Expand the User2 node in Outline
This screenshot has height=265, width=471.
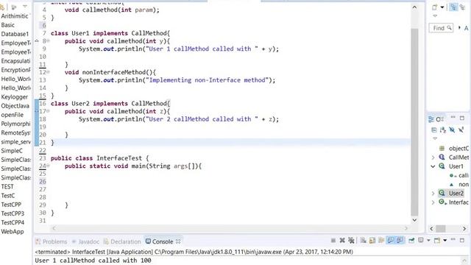pos(433,193)
